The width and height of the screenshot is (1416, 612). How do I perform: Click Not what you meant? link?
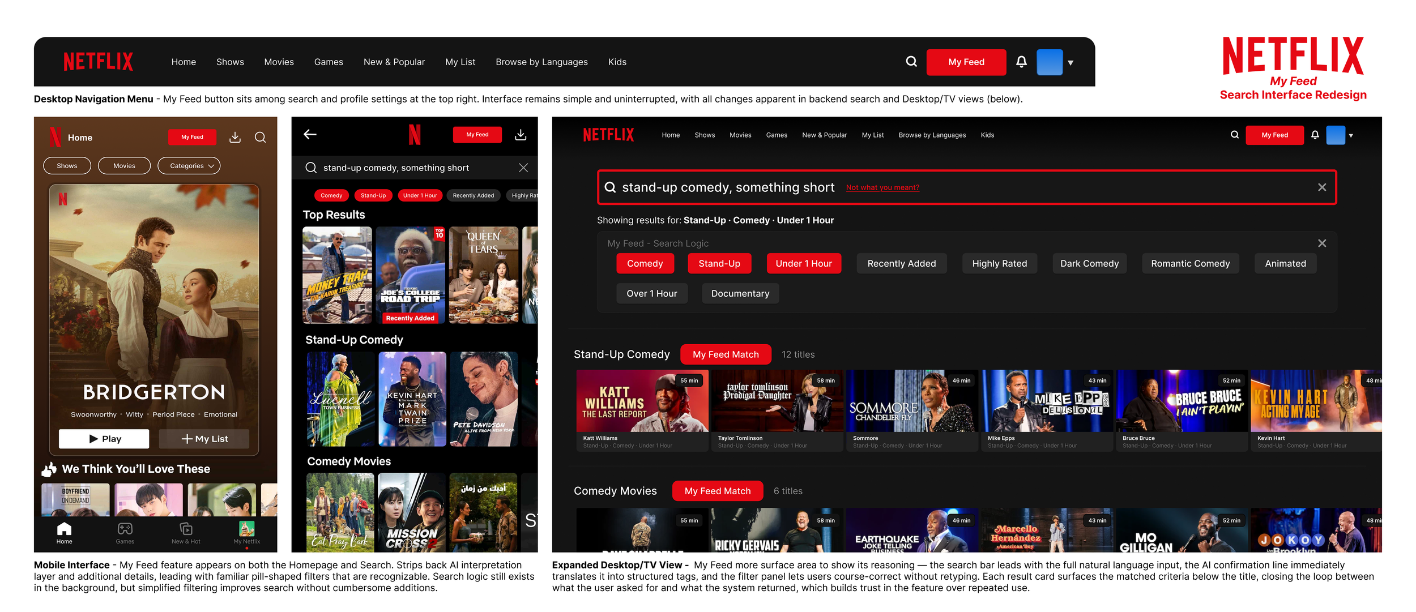[x=882, y=187]
